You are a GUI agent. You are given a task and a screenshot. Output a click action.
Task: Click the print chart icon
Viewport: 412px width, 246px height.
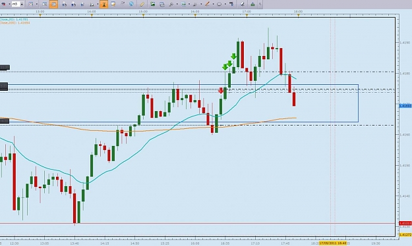pos(162,4)
